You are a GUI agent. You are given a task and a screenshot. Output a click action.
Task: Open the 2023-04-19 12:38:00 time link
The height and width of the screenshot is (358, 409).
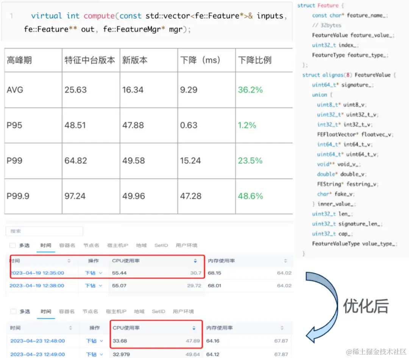[37, 286]
